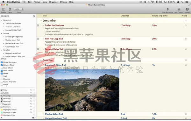Toggle Hiked checkbox for Rampart Ridge Trail
The height and width of the screenshot is (121, 191).
186,49
